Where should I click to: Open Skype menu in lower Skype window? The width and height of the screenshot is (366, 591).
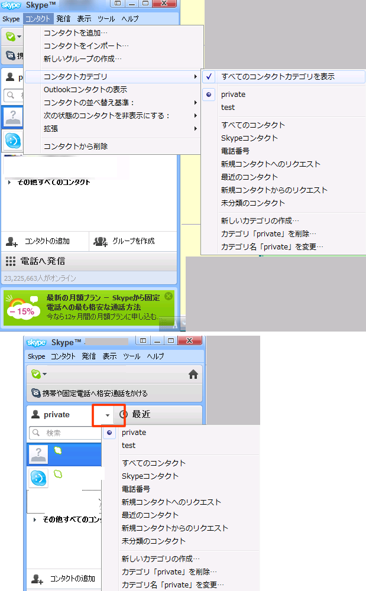[36, 356]
